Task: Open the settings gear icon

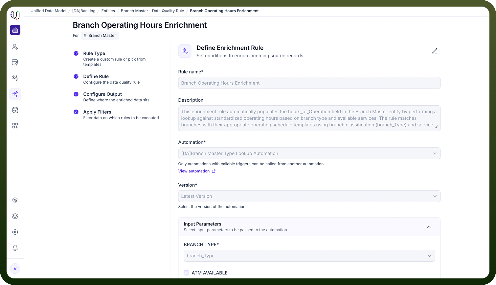Action: pyautogui.click(x=15, y=232)
